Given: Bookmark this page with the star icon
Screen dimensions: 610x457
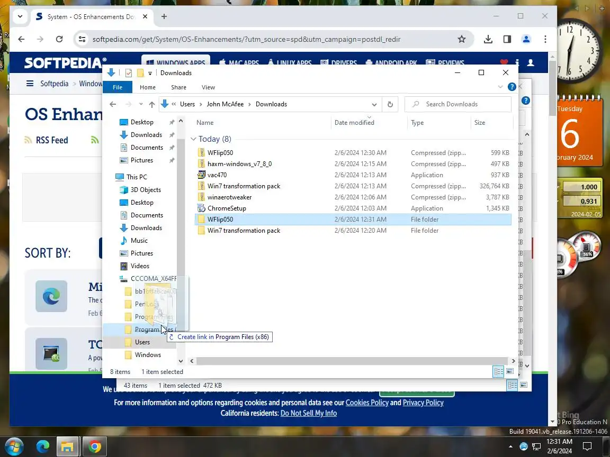Looking at the screenshot, I should pyautogui.click(x=461, y=39).
